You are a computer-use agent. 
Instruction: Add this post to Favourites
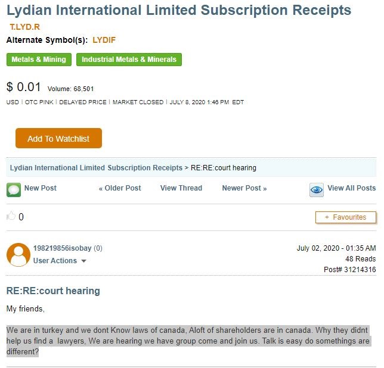[x=346, y=217]
